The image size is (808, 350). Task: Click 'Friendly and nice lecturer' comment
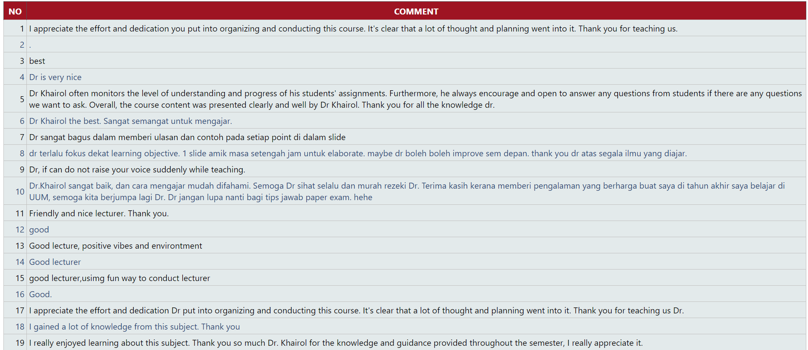[x=99, y=213]
